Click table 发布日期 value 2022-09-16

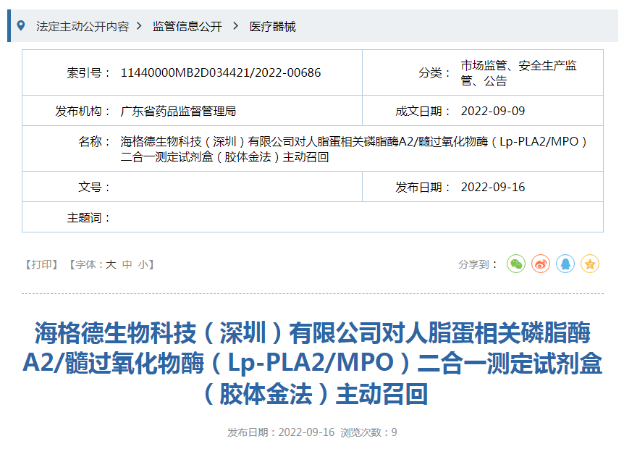click(493, 187)
